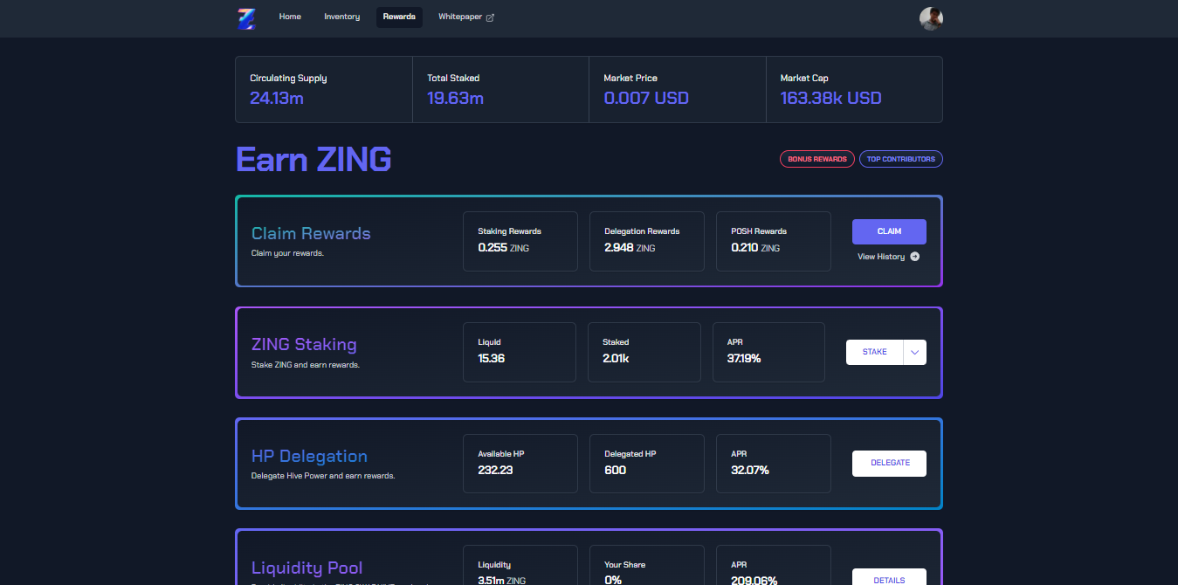Image resolution: width=1178 pixels, height=585 pixels.
Task: Click 'Delegate Hive Power and earn rewards.' text
Action: (x=323, y=476)
